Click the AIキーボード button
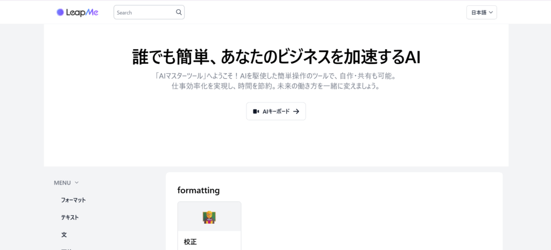The height and width of the screenshot is (250, 551). (276, 112)
